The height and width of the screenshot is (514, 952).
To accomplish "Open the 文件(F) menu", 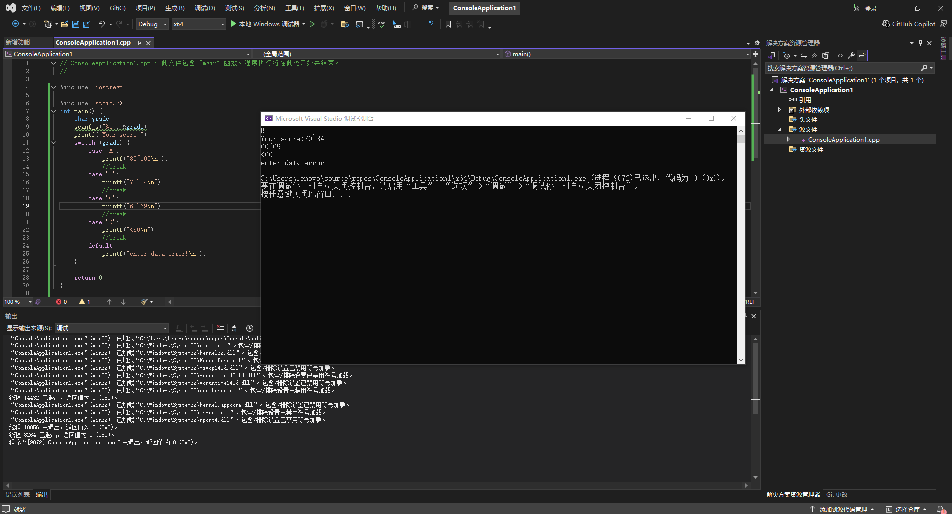I will (x=31, y=8).
